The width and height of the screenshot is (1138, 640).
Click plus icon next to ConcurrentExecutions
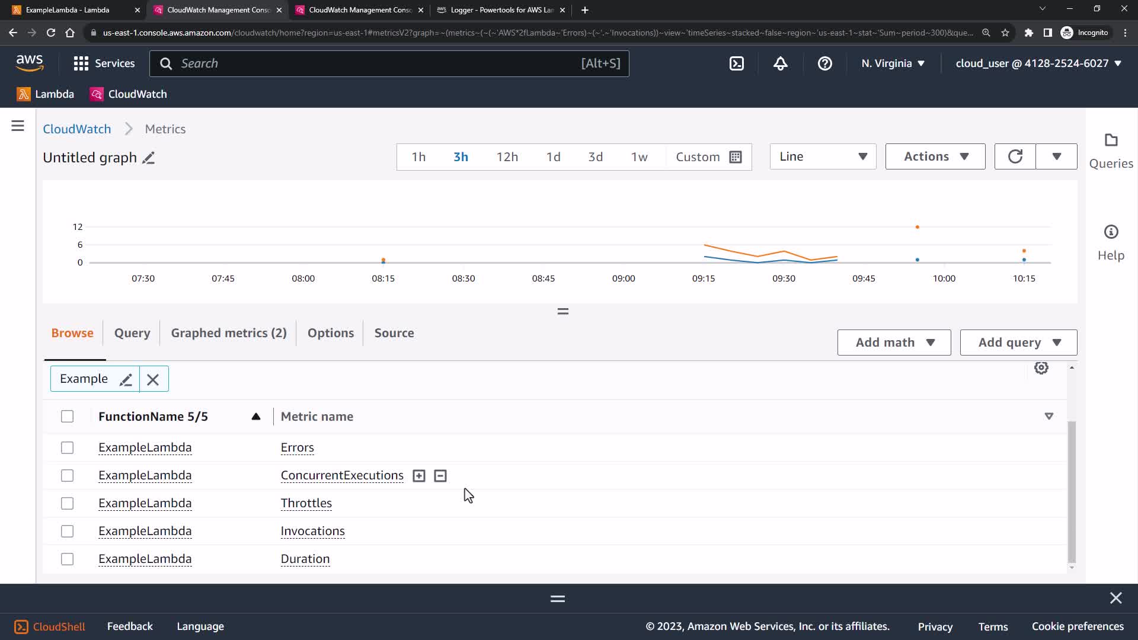(x=419, y=476)
